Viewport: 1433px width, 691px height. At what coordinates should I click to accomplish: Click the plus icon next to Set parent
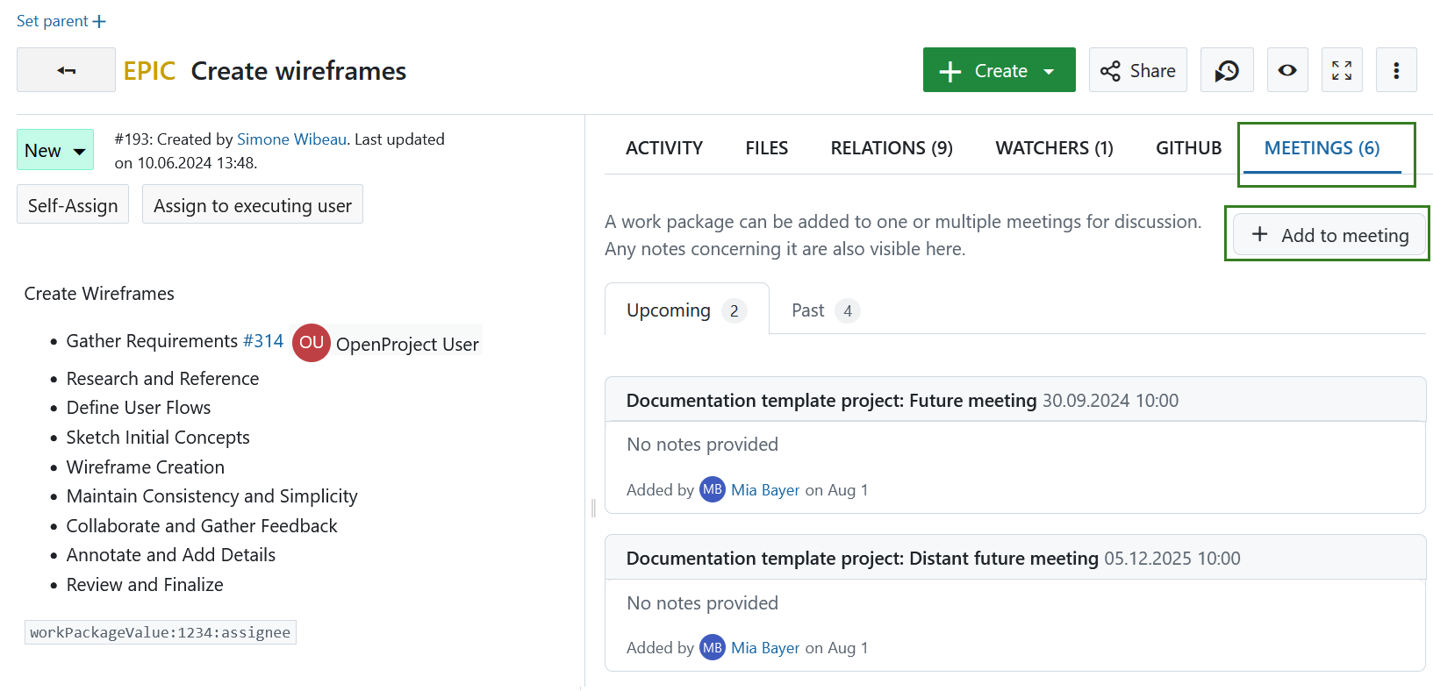tap(99, 21)
